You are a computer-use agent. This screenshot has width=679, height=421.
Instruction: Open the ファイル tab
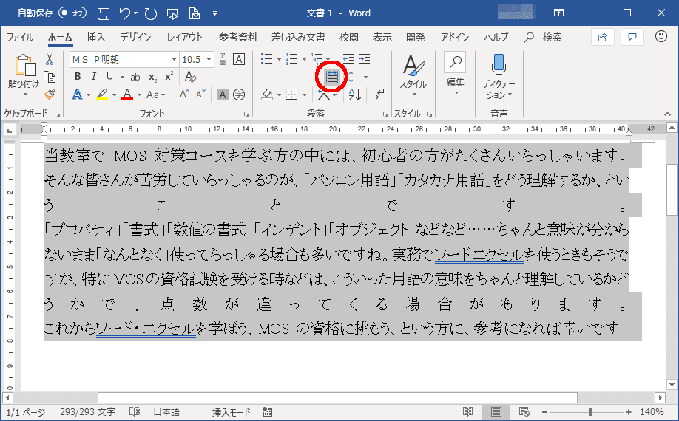click(20, 38)
